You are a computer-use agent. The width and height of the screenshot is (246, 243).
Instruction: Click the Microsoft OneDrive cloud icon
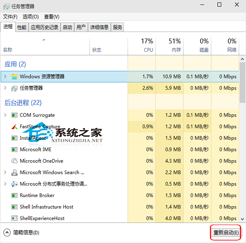tap(14, 161)
